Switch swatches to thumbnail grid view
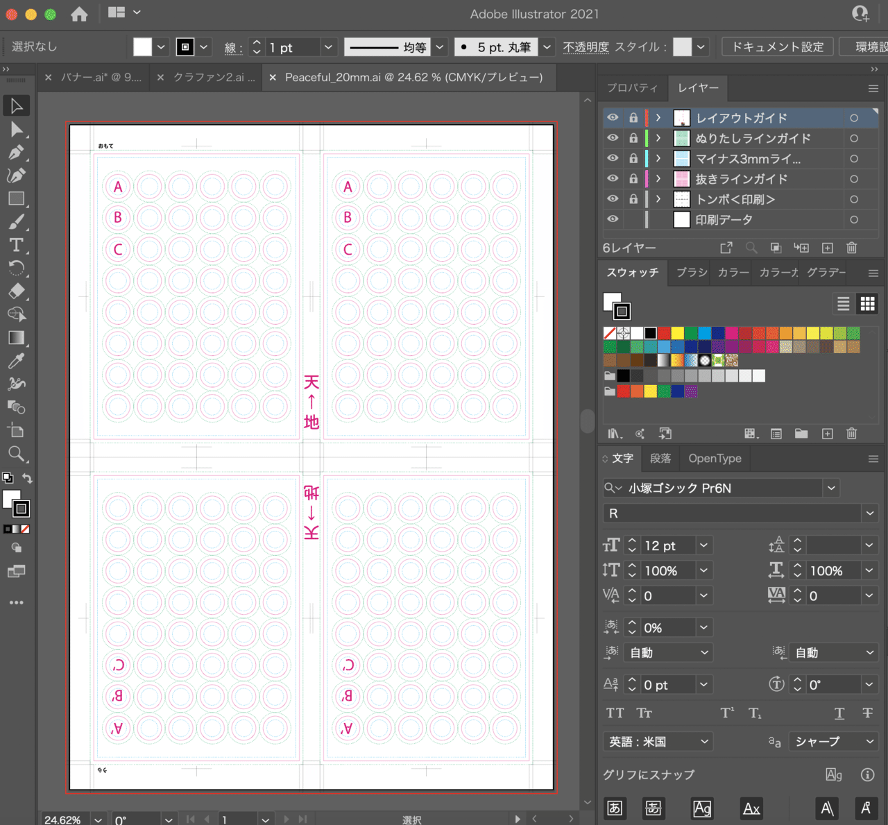The image size is (888, 825). [x=867, y=304]
